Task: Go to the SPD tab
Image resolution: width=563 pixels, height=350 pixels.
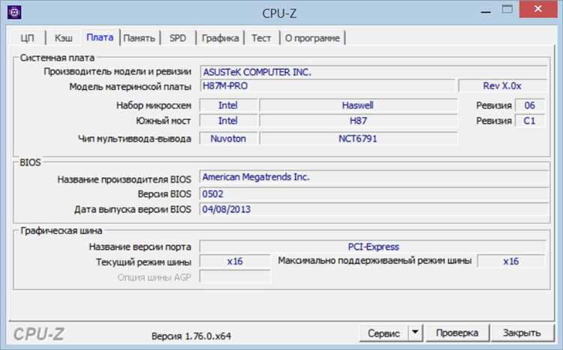Action: pyautogui.click(x=178, y=37)
